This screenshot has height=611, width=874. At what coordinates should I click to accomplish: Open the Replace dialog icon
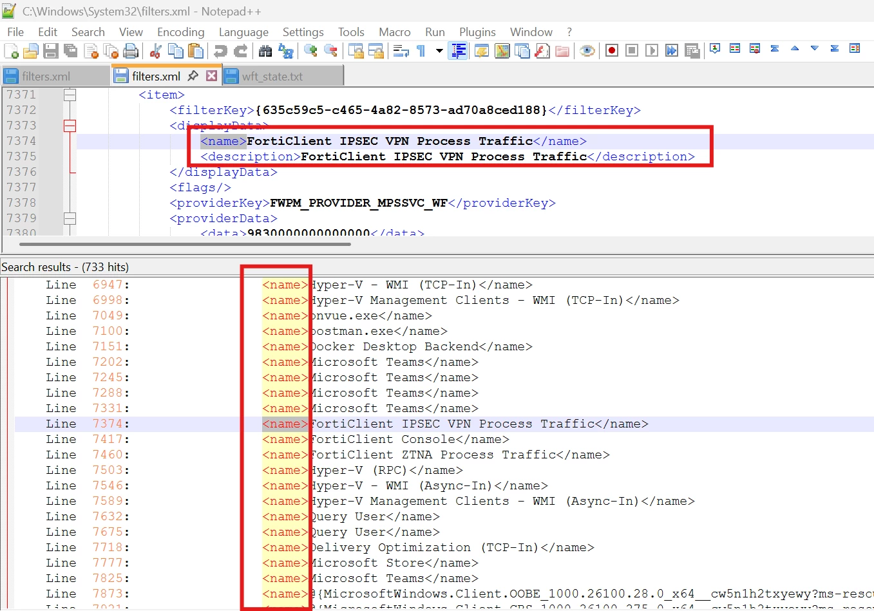coord(285,51)
